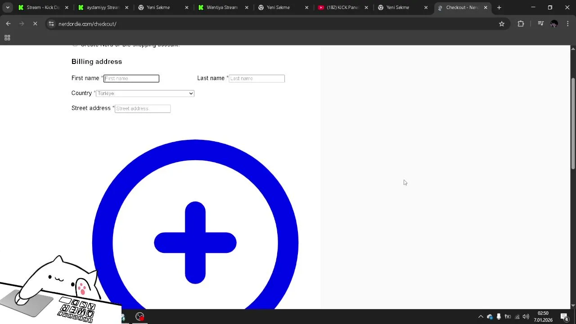Open the notification center icon
This screenshot has width=576, height=324.
coord(564,317)
